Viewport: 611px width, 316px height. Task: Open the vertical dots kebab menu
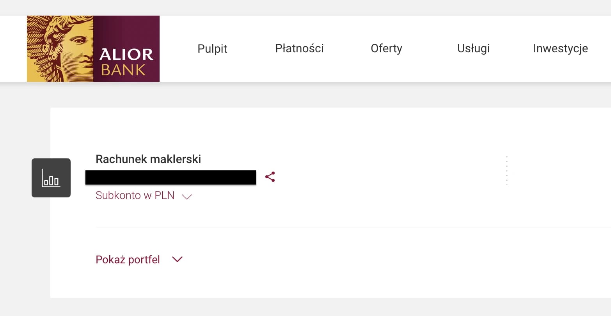click(507, 170)
